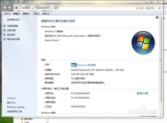
Task: Click shield icon beside 设备管理器
Action: [x=4, y=26]
